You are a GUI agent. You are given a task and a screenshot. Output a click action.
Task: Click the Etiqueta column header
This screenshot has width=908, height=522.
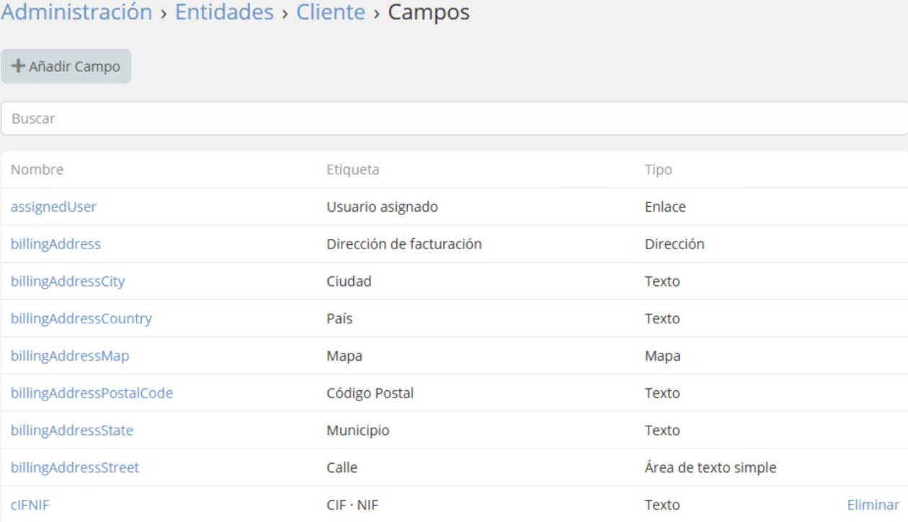tap(353, 170)
